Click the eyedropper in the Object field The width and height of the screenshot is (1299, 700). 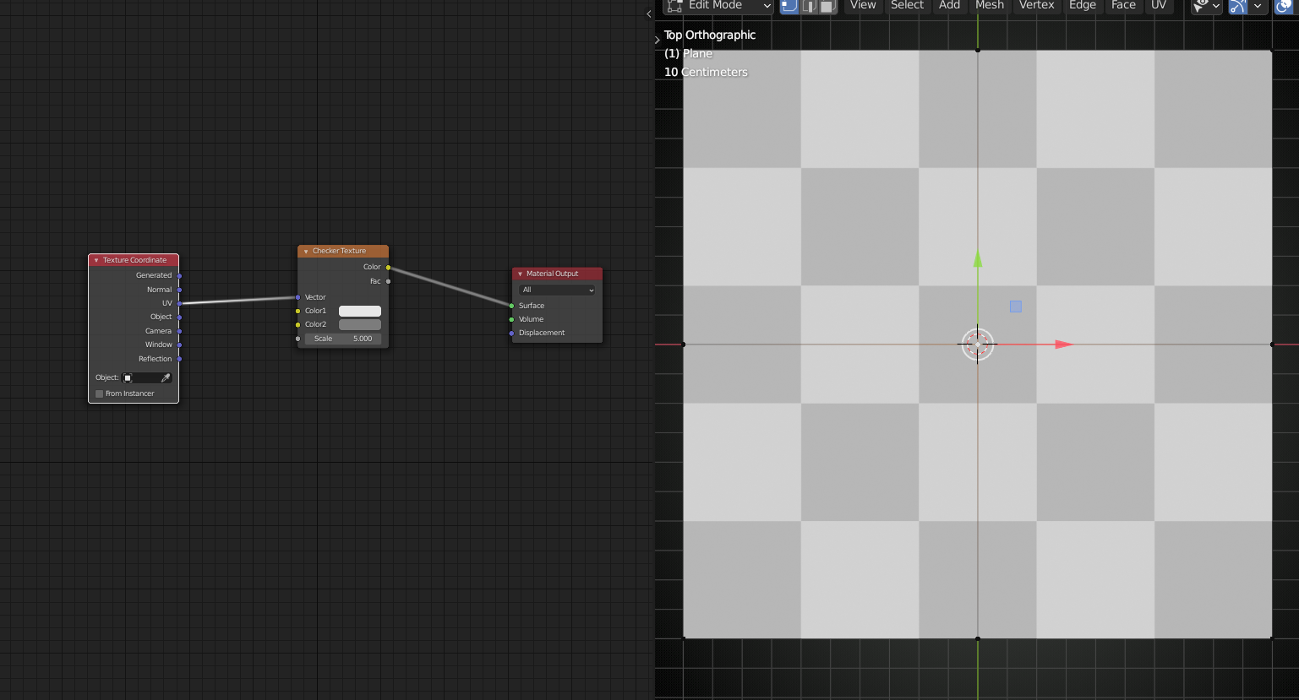[166, 377]
